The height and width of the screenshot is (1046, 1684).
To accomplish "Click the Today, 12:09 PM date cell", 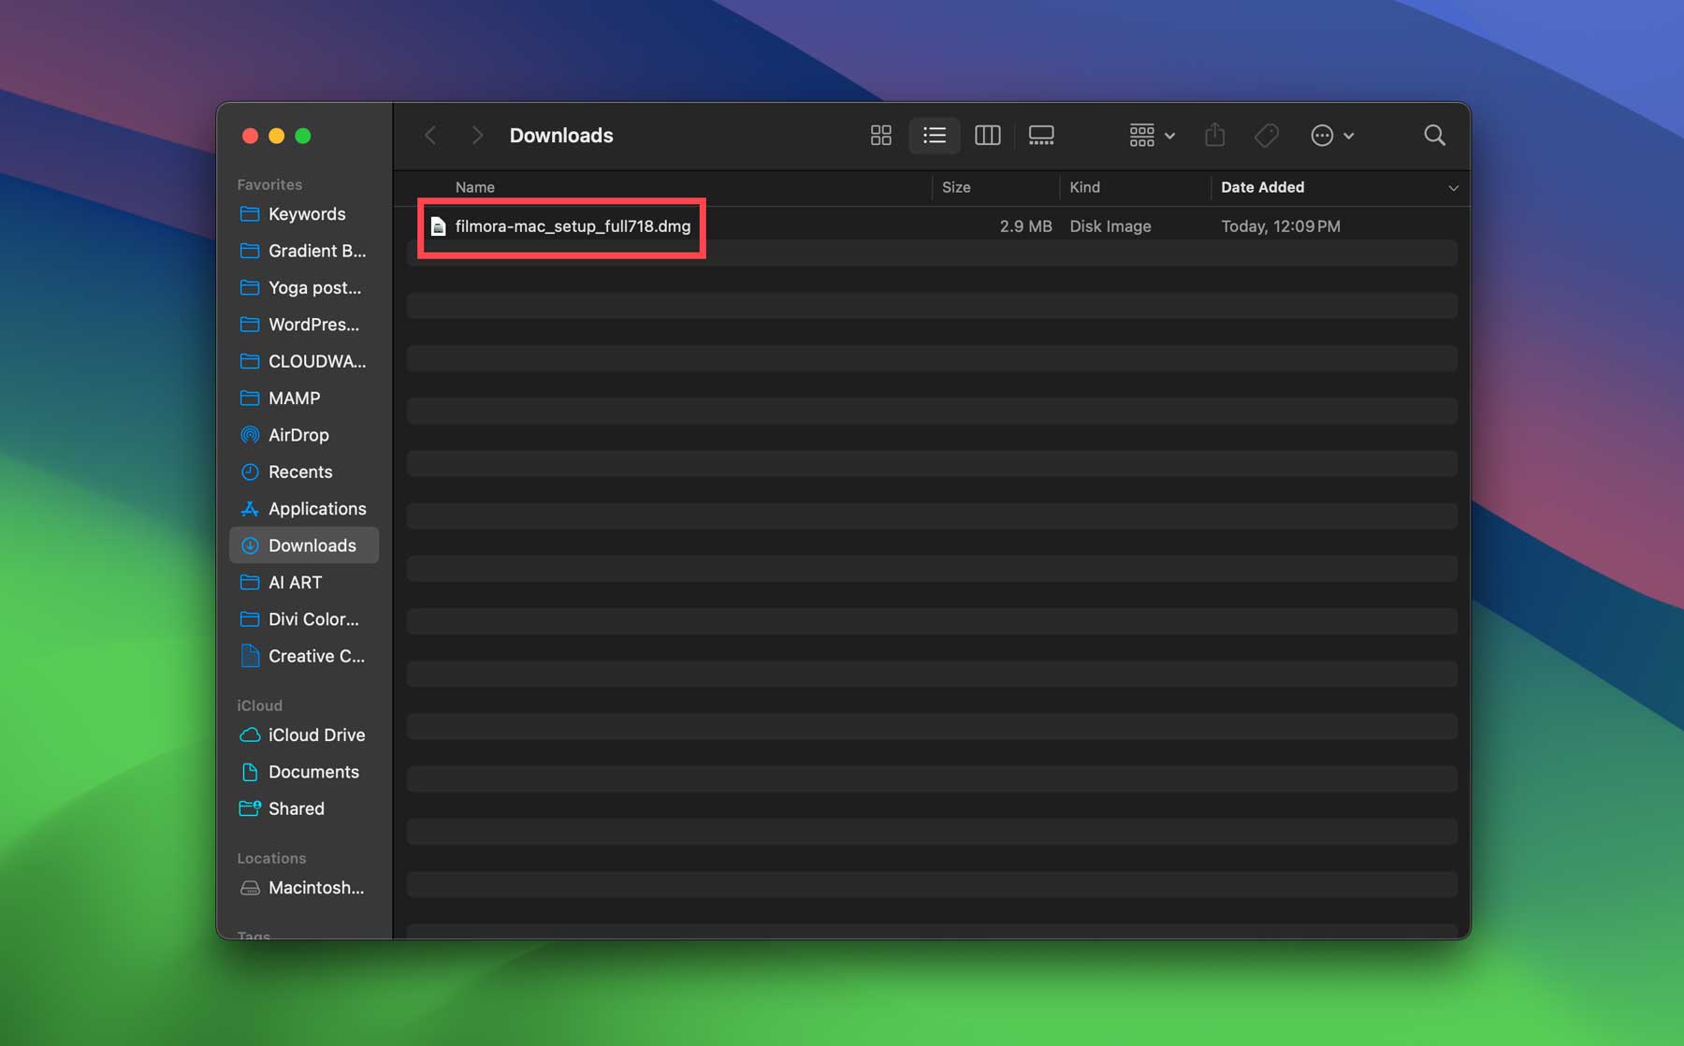I will tap(1281, 226).
